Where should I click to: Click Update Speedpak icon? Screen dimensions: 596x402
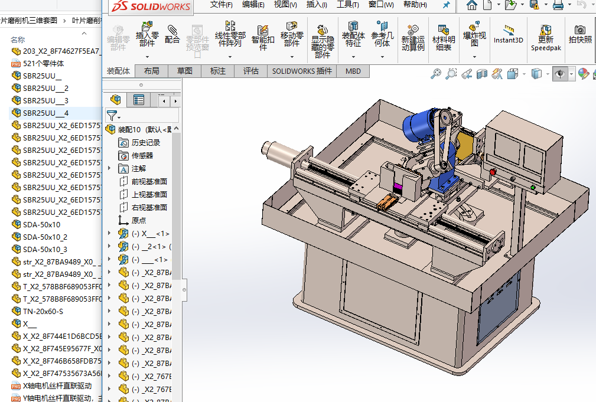click(546, 38)
